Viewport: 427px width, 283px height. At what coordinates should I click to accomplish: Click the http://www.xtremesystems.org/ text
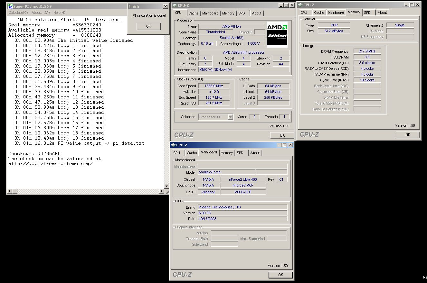51,164
